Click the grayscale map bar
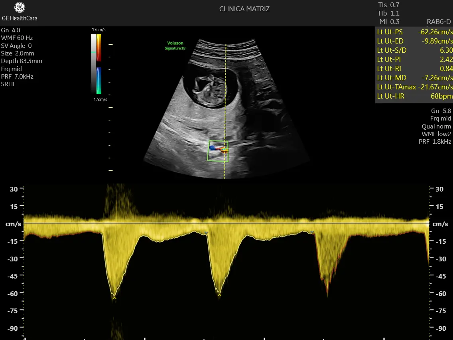This screenshot has height=340, width=453. tap(93, 64)
